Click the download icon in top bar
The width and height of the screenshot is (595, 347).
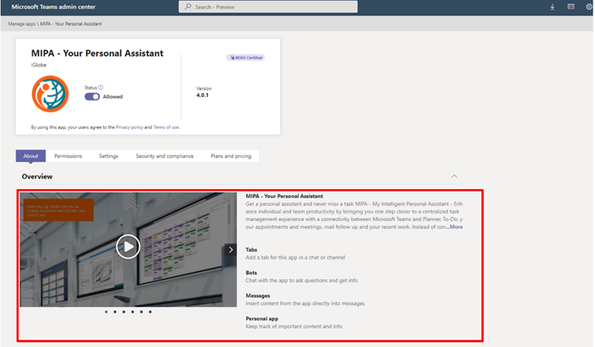click(x=552, y=7)
